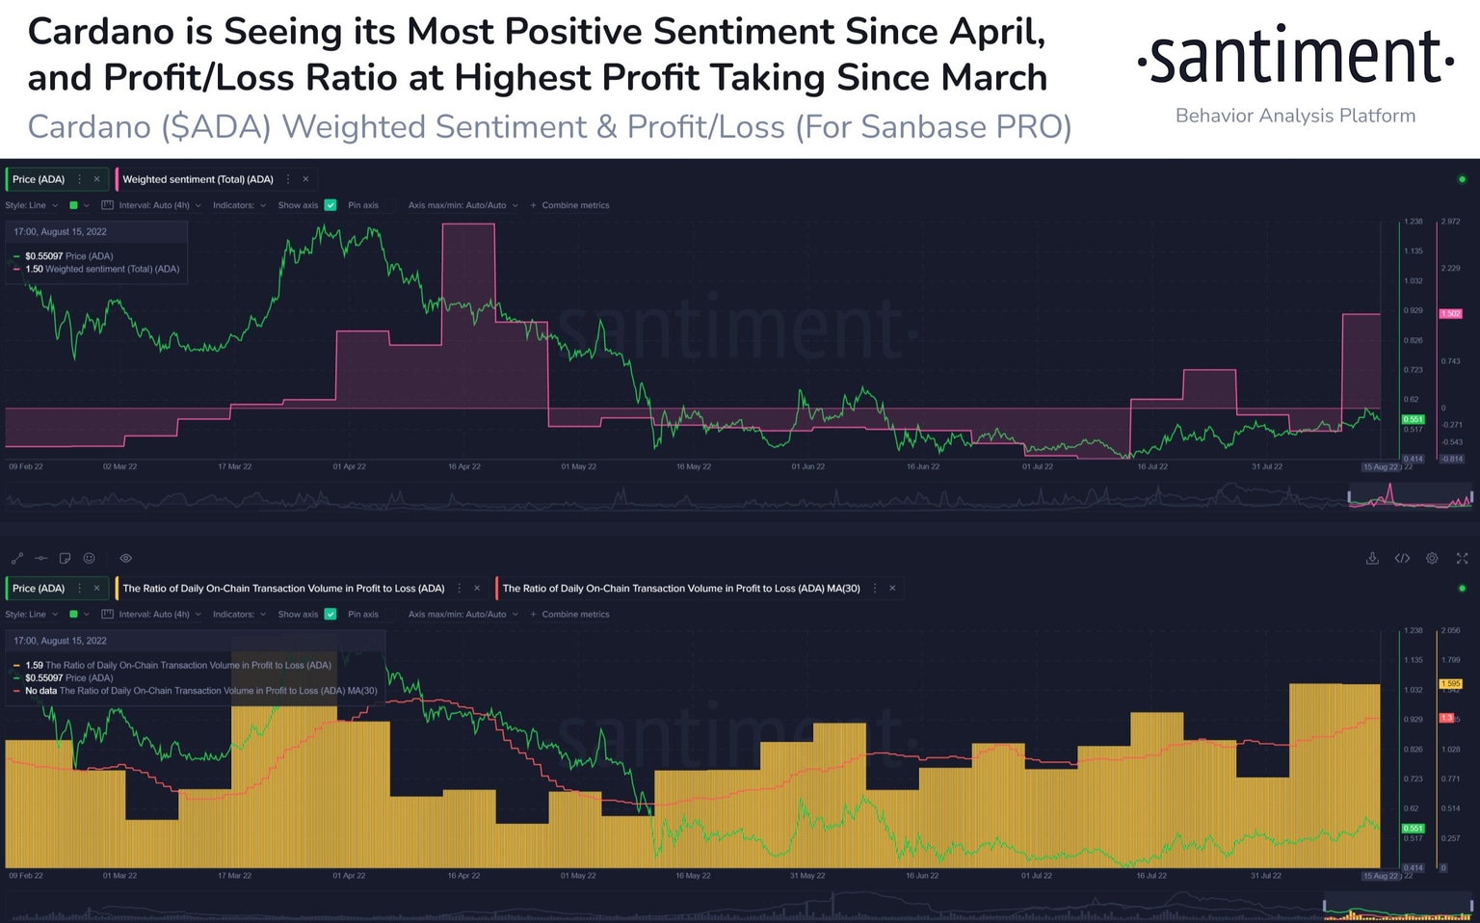Pick the green line color swatch
The image size is (1480, 923).
73,205
